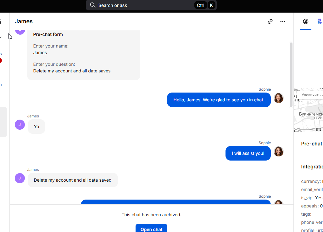The width and height of the screenshot is (323, 232).
Task: Switch to the customer profile tab icon
Action: click(x=305, y=21)
